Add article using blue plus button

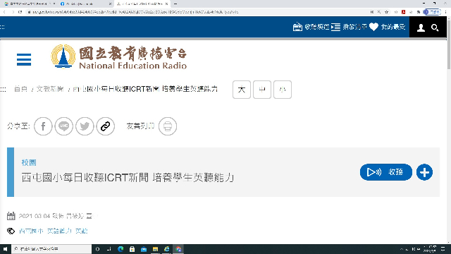[x=424, y=172]
